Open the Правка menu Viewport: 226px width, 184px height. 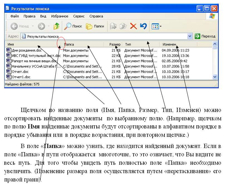[30, 16]
